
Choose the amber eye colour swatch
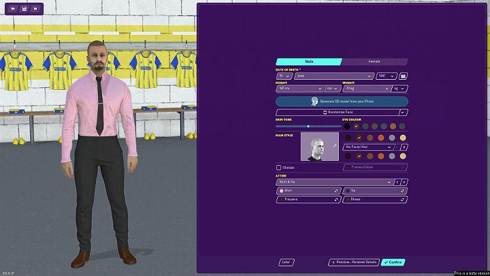click(x=393, y=127)
